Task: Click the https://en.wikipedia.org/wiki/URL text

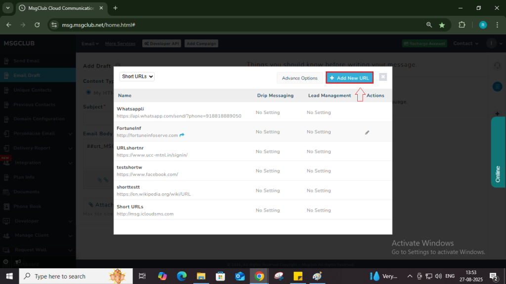Action: (x=154, y=194)
